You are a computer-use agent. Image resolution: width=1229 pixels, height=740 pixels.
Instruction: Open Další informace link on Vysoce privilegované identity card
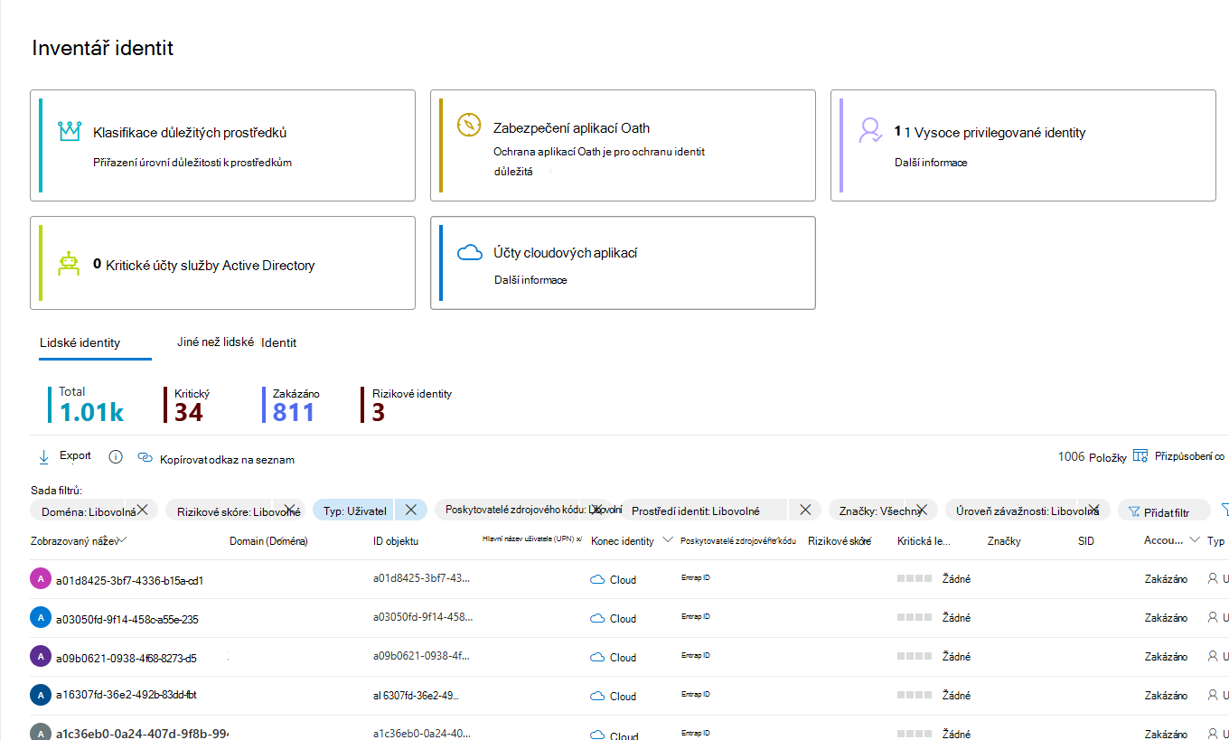(x=931, y=163)
